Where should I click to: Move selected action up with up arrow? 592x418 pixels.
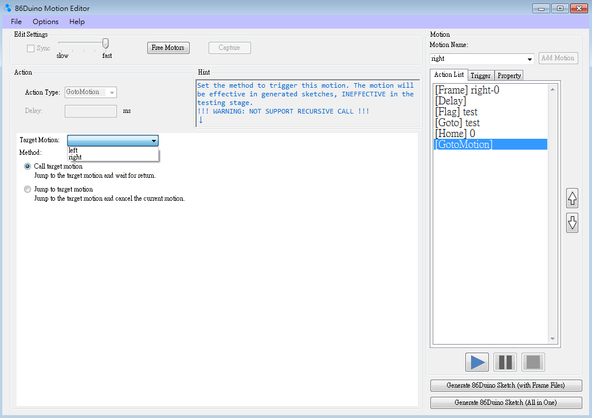[x=573, y=198]
